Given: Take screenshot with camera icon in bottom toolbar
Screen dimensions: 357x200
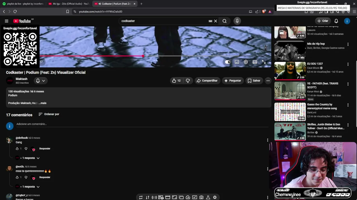Looking at the screenshot, I should coord(201,197).
